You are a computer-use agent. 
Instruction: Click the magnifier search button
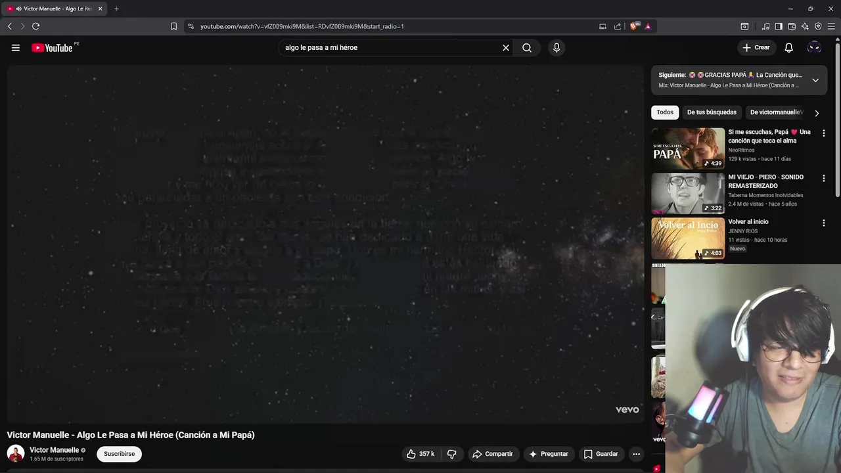tap(527, 47)
